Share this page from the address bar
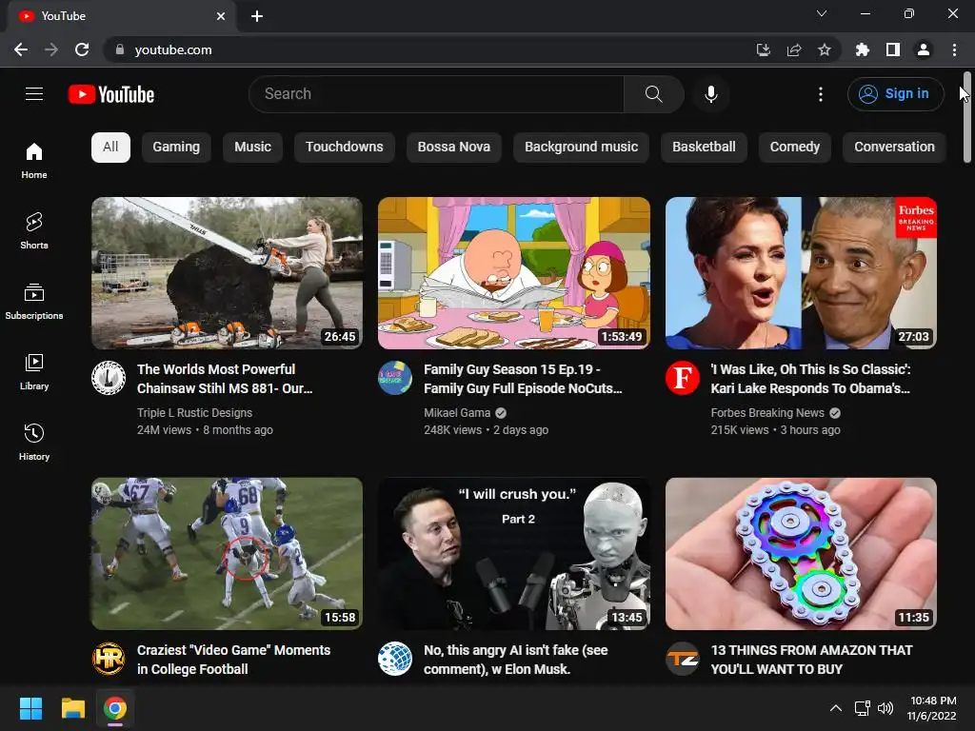 (x=794, y=49)
